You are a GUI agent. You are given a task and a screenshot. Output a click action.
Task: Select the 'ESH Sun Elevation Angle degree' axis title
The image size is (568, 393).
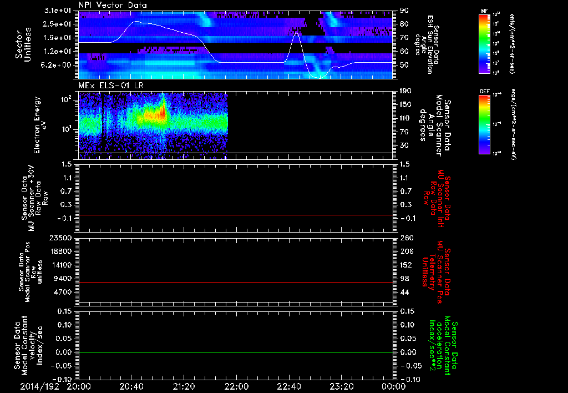click(428, 44)
